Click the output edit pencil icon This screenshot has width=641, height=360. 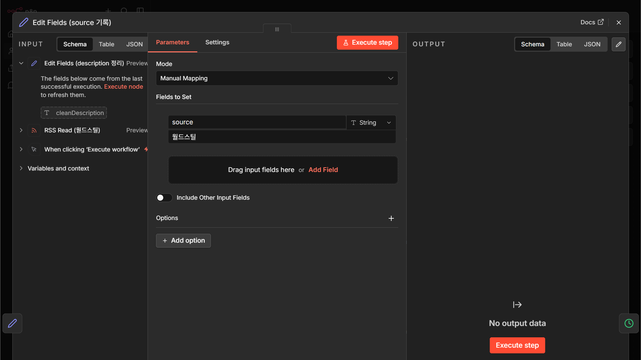tap(618, 44)
